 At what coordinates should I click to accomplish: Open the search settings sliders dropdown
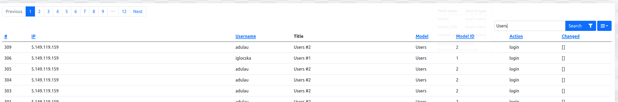point(604,26)
